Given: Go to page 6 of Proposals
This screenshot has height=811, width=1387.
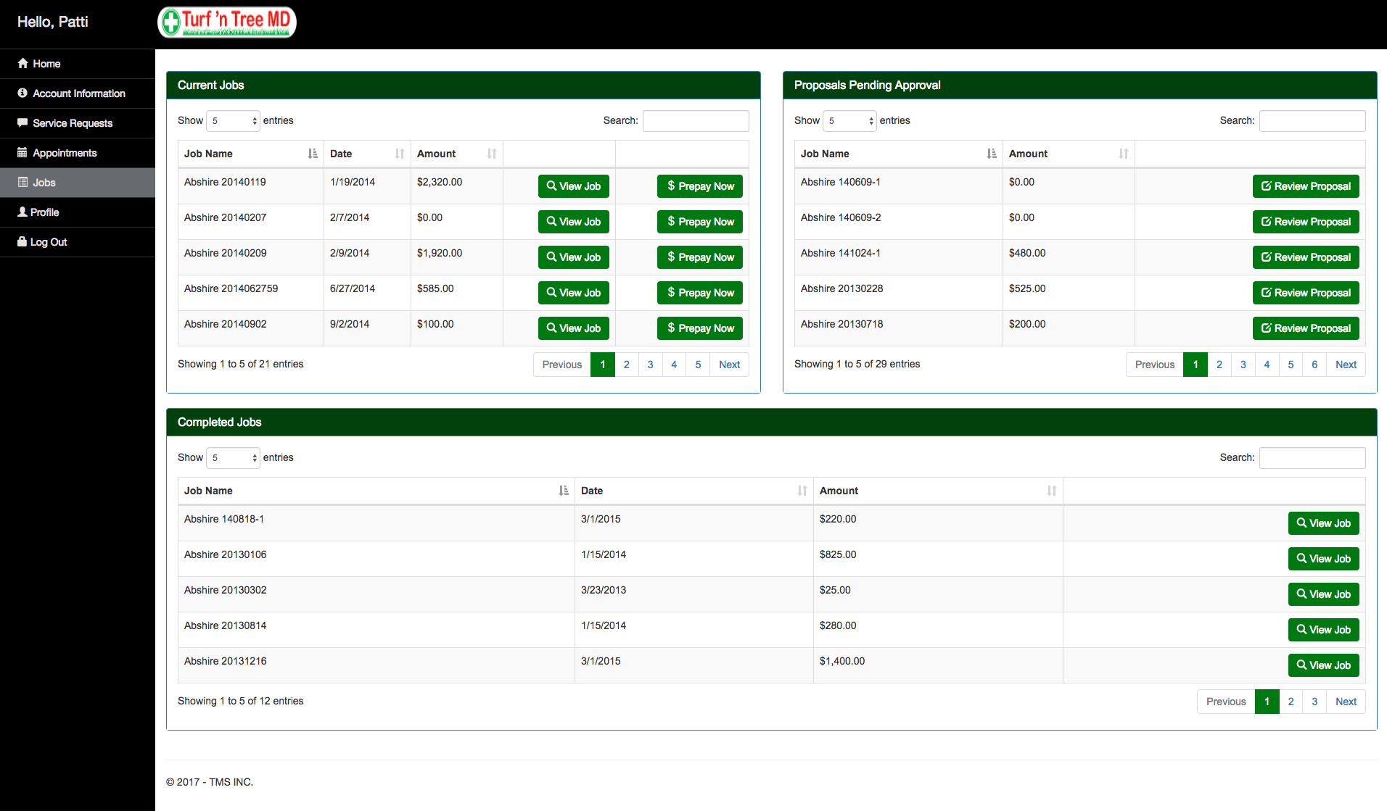Looking at the screenshot, I should [x=1314, y=365].
